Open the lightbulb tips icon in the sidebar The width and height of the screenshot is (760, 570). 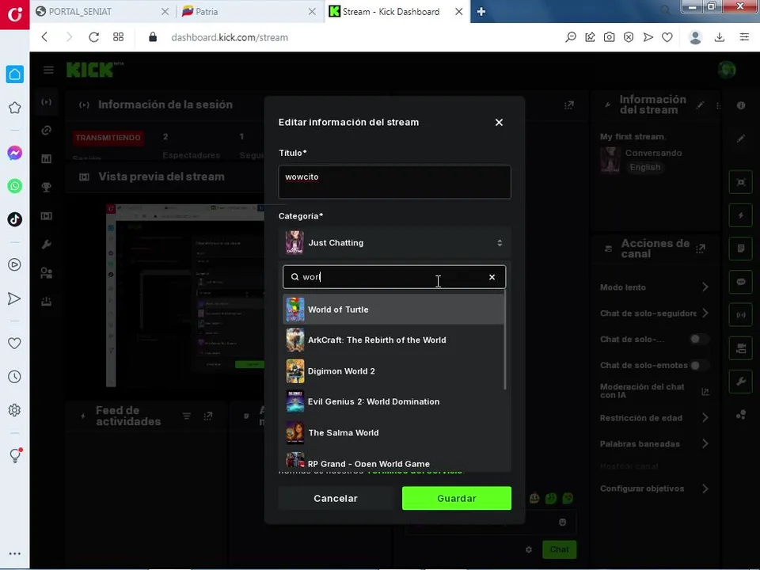(15, 455)
